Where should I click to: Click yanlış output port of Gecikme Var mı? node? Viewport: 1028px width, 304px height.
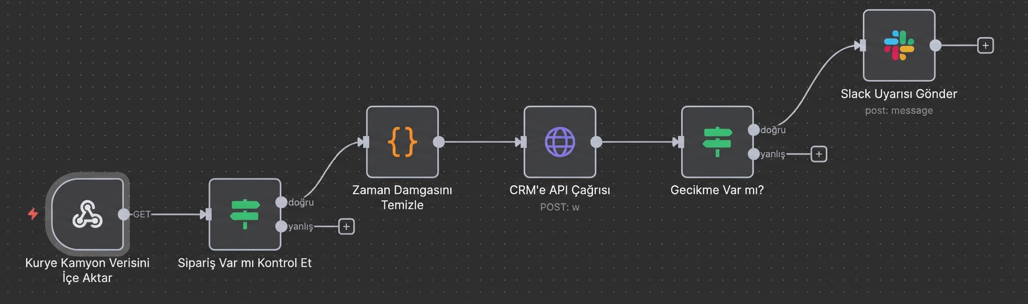tap(754, 154)
